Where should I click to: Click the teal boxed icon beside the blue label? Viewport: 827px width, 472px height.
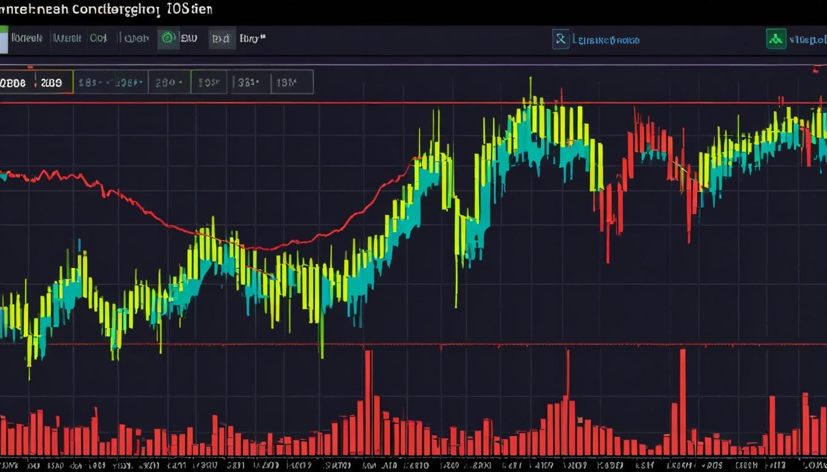(561, 39)
